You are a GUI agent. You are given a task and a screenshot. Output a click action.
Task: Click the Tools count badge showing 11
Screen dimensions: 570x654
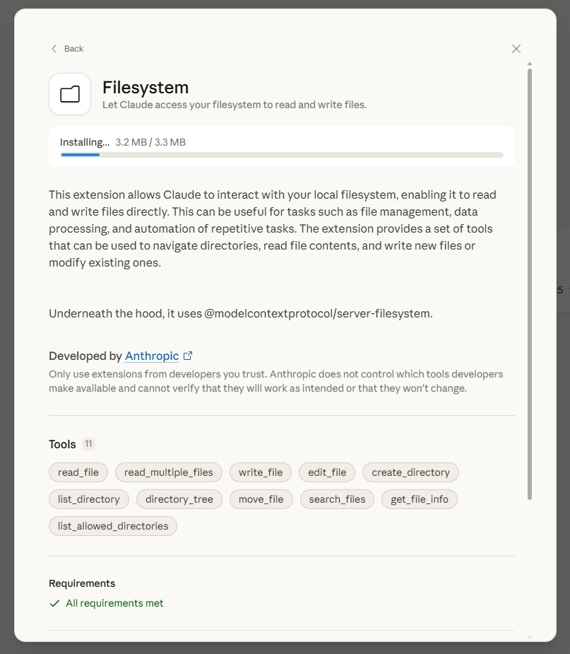[88, 444]
